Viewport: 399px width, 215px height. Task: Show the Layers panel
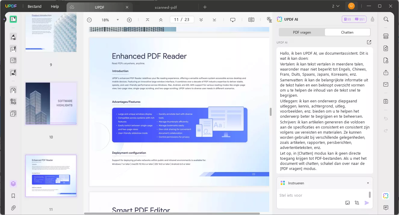pos(13,184)
